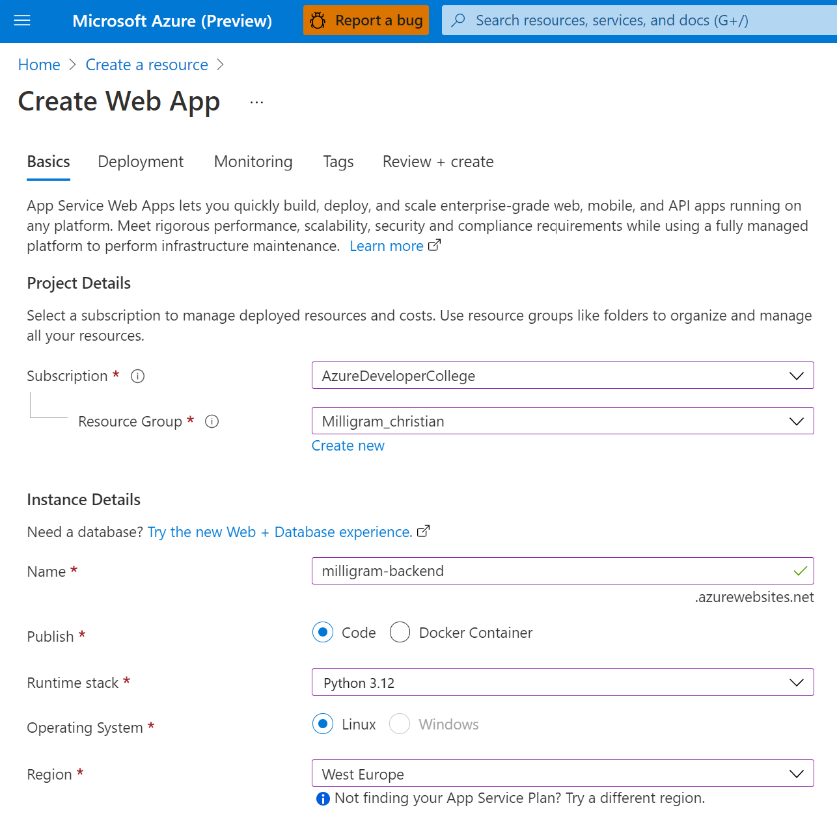Image resolution: width=837 pixels, height=827 pixels.
Task: Select the Docker Container publish option
Action: click(x=400, y=633)
